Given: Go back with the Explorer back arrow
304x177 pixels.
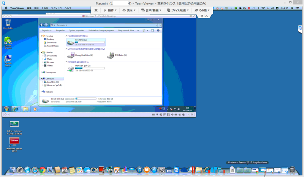Looking at the screenshot, I should click(x=41, y=25).
